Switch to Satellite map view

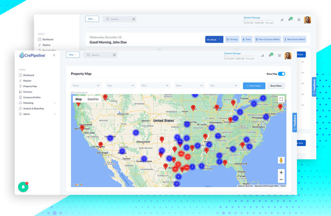pos(93,99)
